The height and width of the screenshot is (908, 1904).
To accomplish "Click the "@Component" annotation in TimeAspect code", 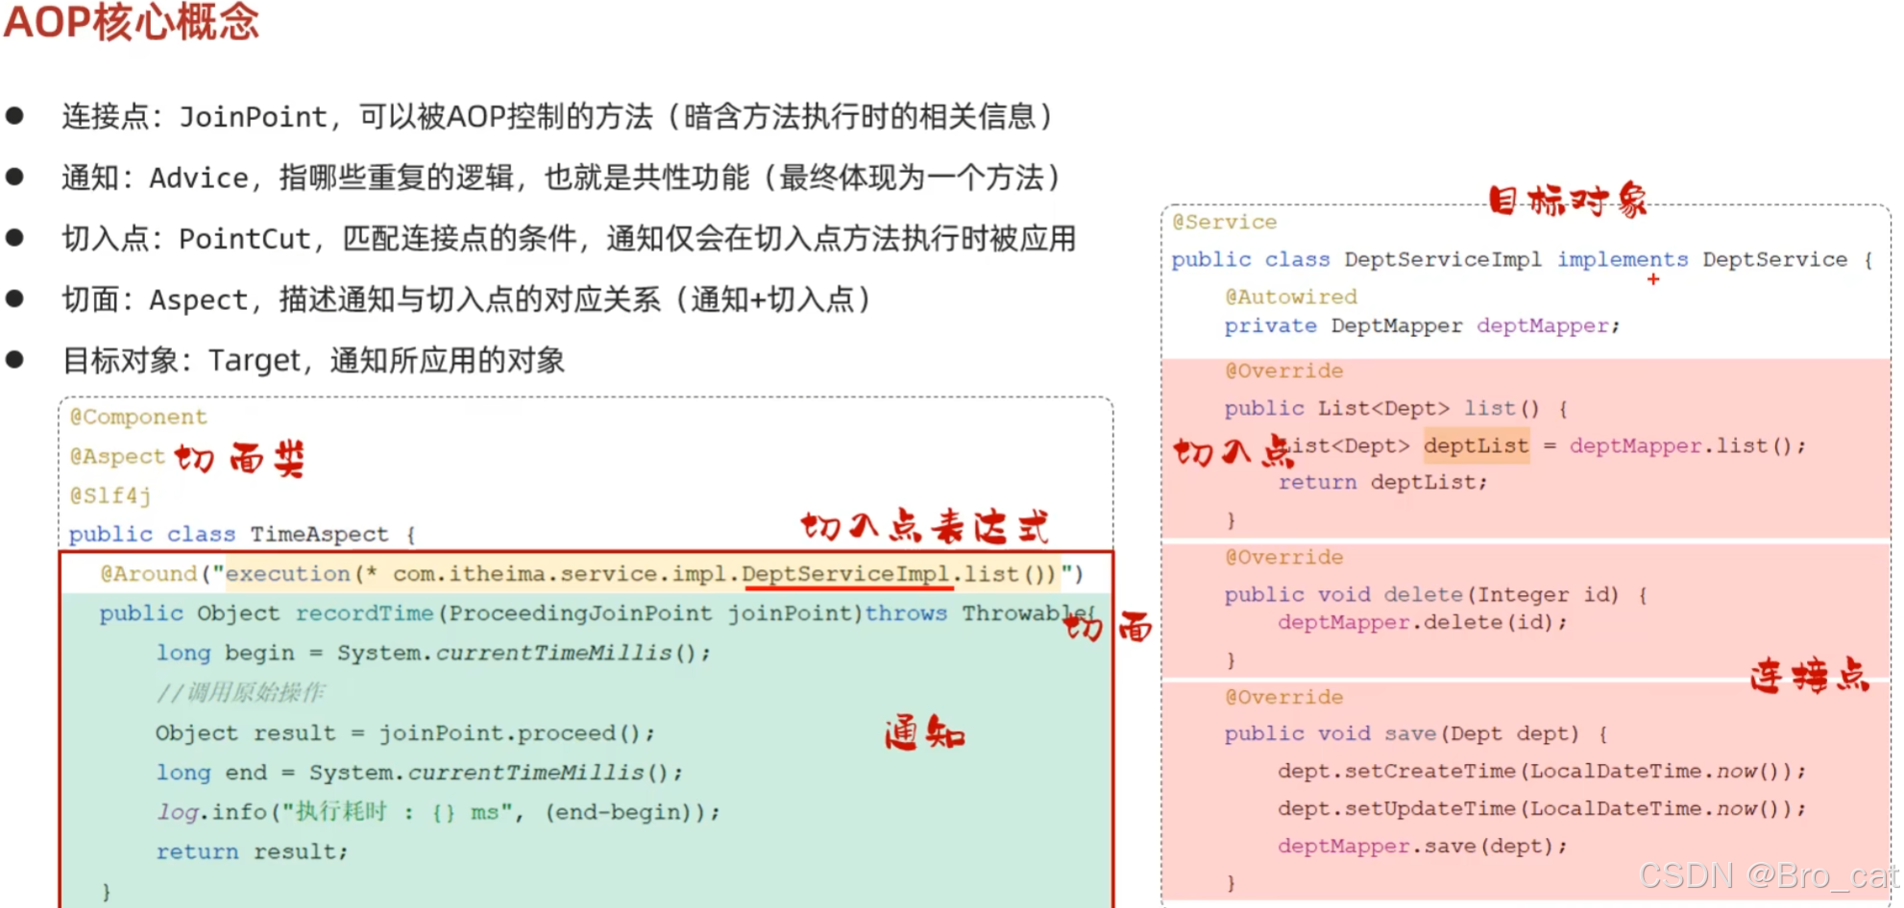I will tap(138, 417).
